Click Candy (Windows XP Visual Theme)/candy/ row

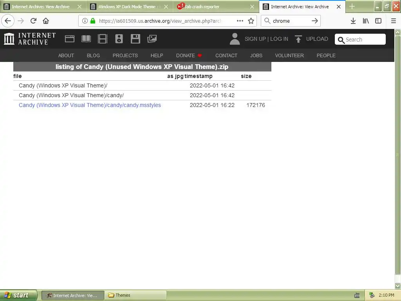[142, 95]
